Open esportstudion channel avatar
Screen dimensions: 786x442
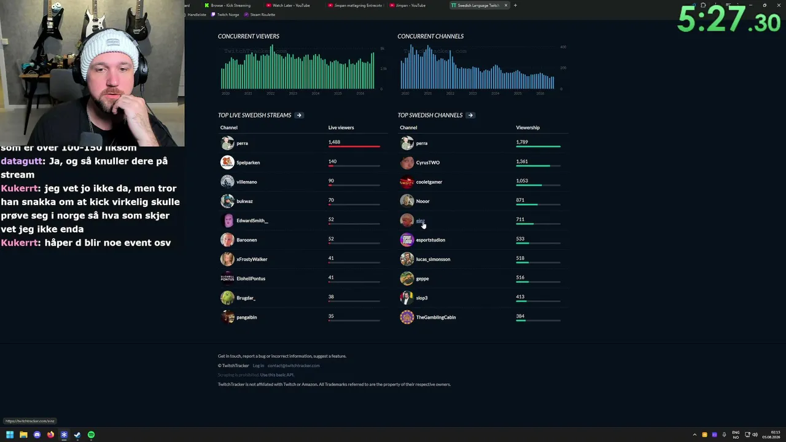click(407, 240)
